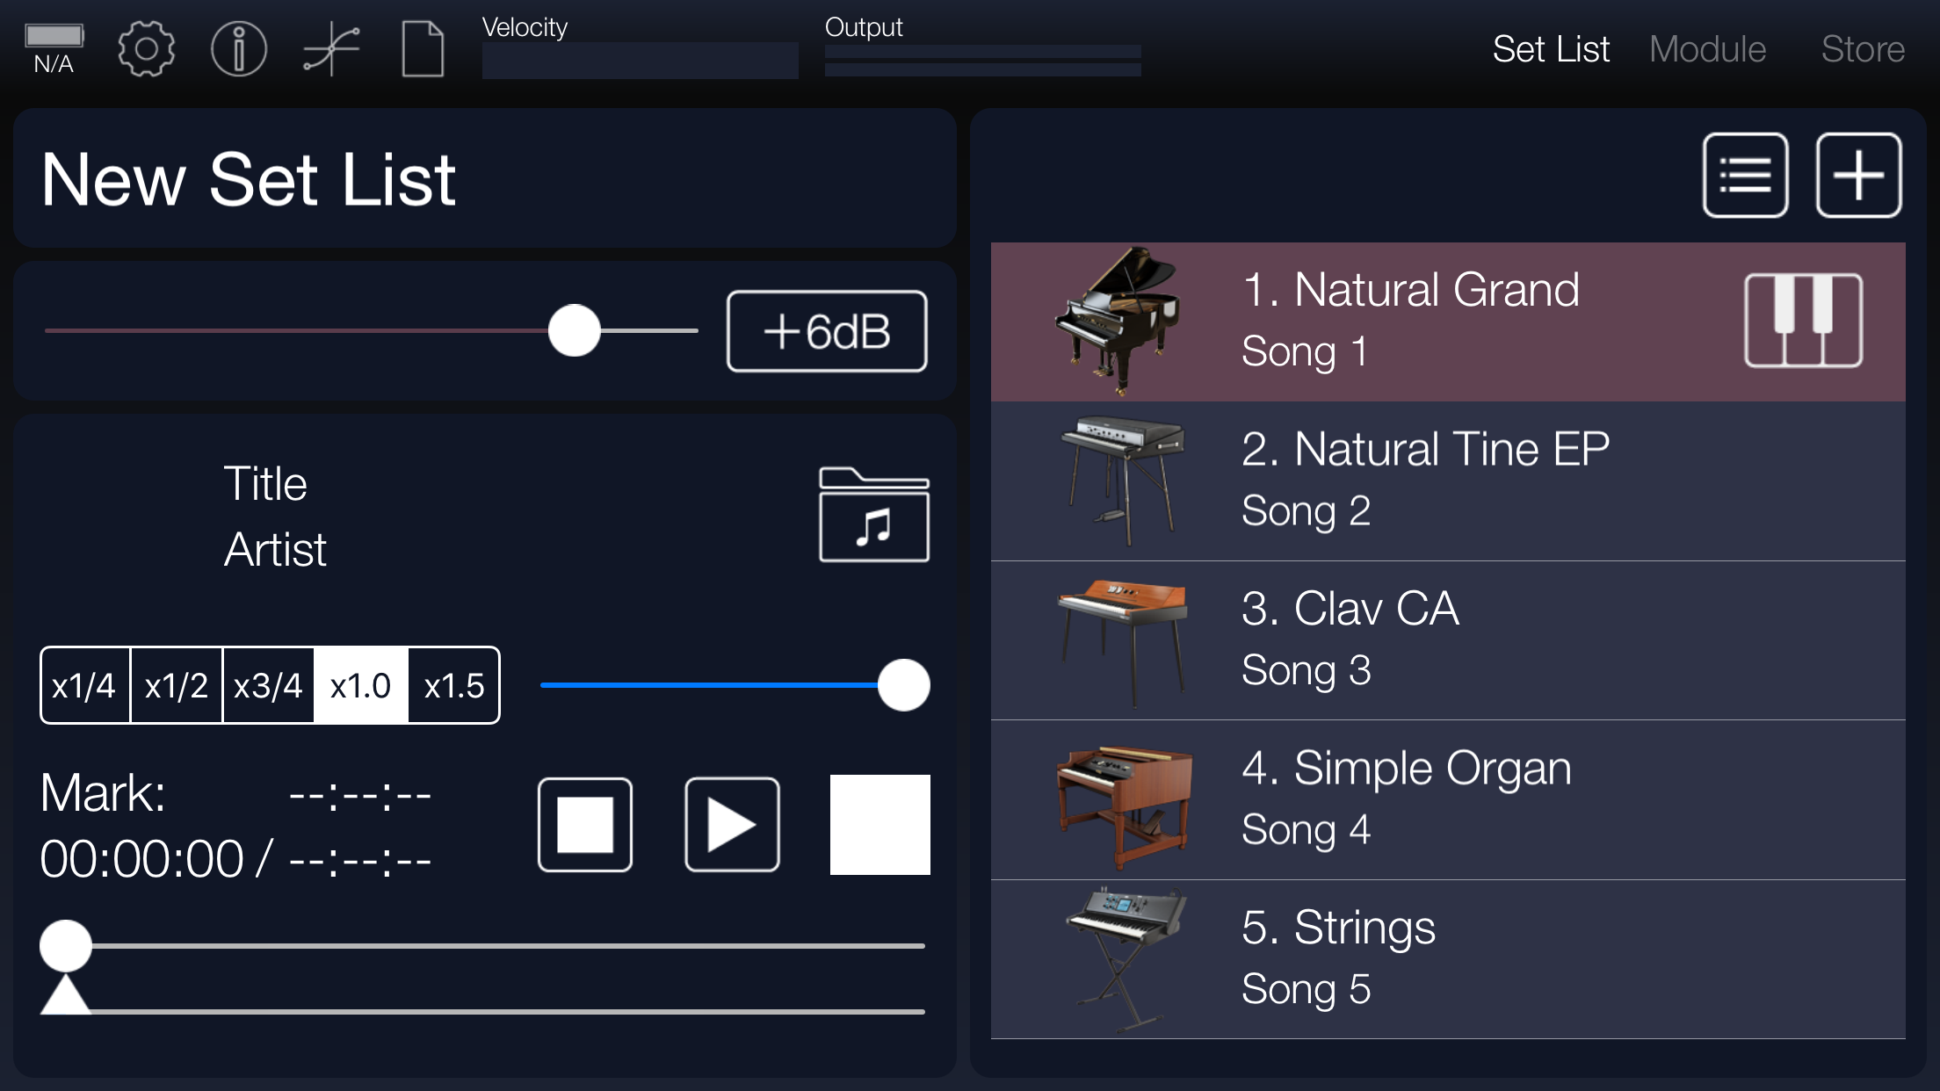This screenshot has height=1091, width=1940.
Task: Select the Simple Organ thumbnail
Action: click(x=1124, y=801)
